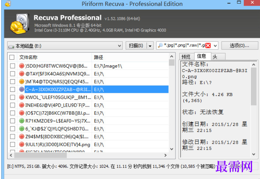Select file Z94$M$[8DDX8IC)96)Q4($I

pos(57,136)
